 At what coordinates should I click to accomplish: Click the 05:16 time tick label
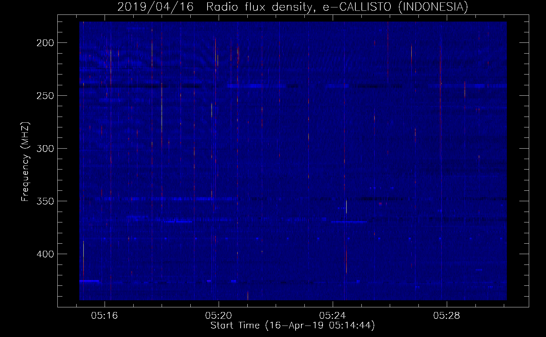pos(105,316)
